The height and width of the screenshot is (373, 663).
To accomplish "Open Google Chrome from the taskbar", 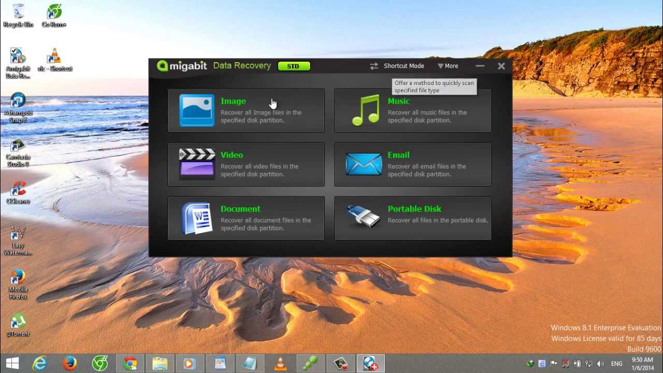I will [x=130, y=363].
